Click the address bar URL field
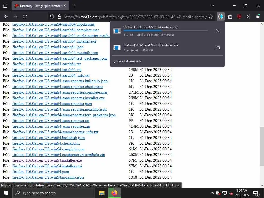 point(135,17)
